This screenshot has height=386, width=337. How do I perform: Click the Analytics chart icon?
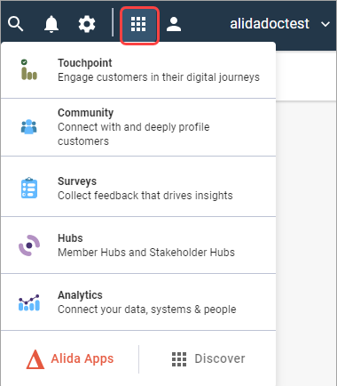click(x=29, y=302)
